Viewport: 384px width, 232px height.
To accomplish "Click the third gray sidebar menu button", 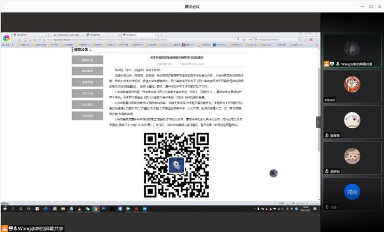I will [87, 82].
